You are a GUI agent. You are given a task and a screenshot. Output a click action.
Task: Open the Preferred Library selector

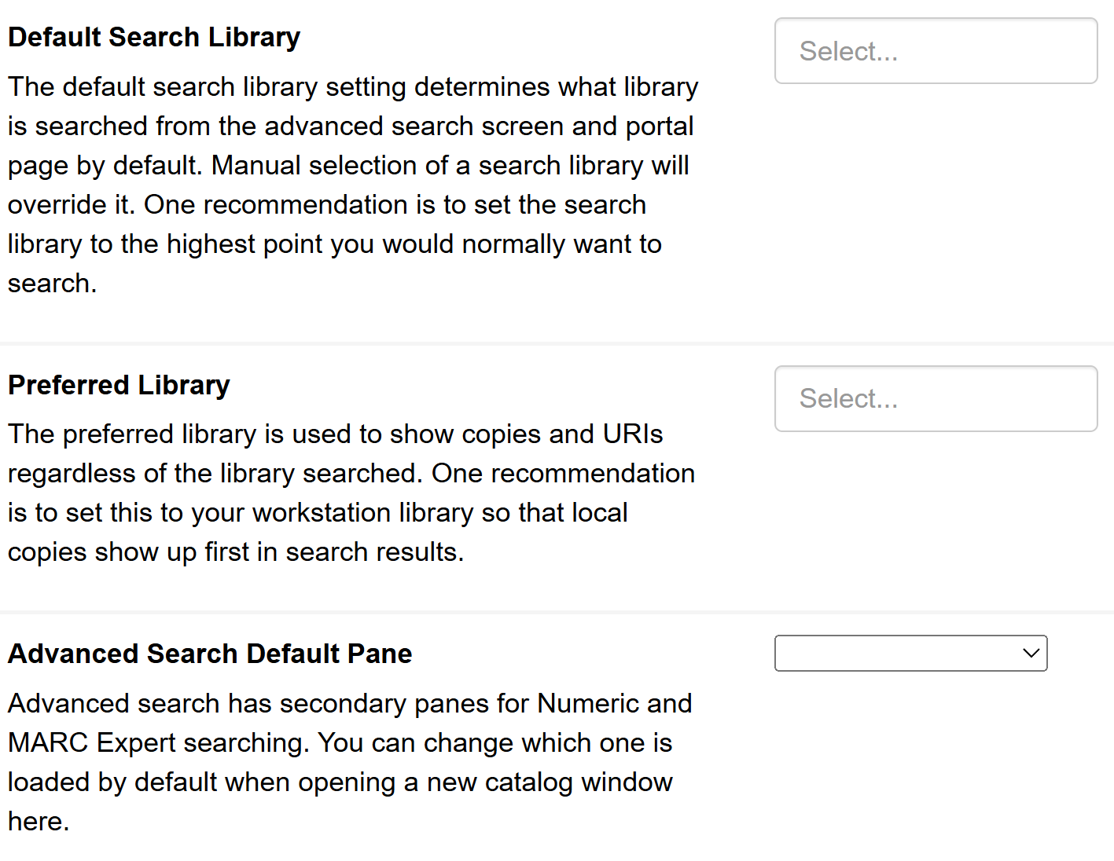coord(936,398)
